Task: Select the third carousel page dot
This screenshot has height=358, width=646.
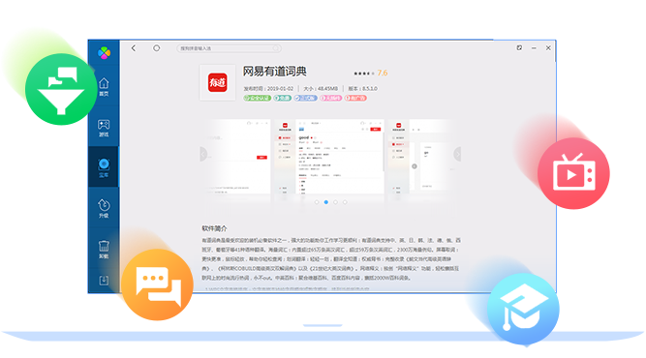Action: 335,202
